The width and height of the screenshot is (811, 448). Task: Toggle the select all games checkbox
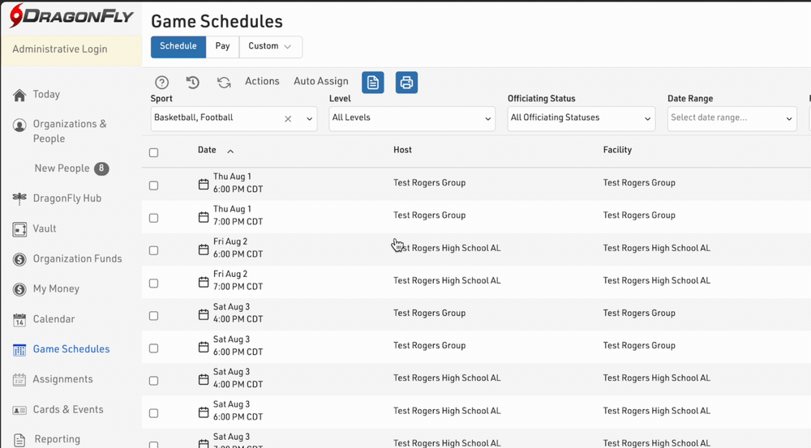point(154,152)
